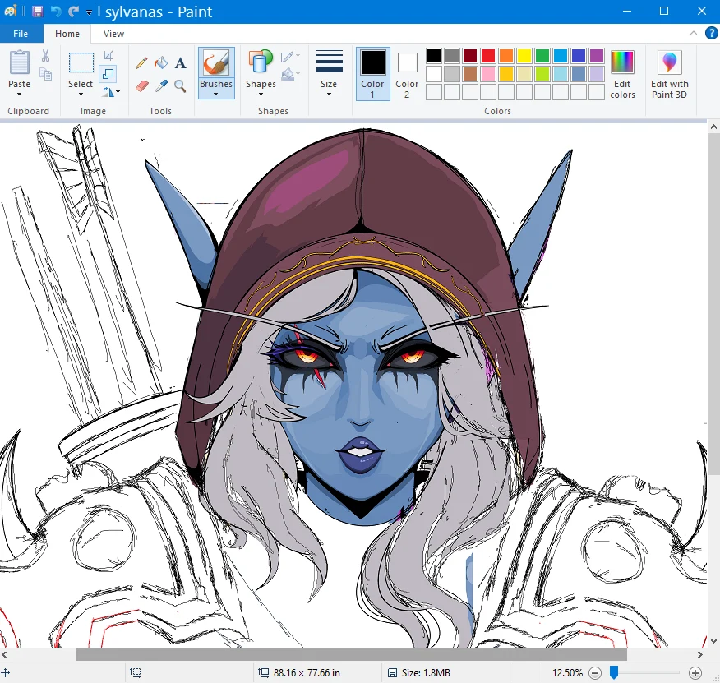Click the Resize image icon
This screenshot has width=720, height=683.
point(107,73)
